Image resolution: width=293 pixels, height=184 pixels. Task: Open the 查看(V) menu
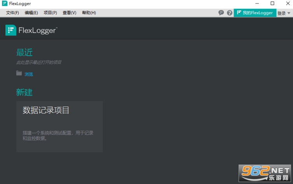(69, 13)
